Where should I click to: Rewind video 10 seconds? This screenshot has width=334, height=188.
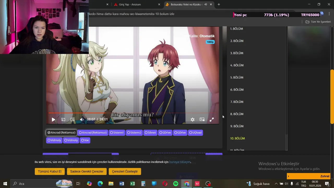pyautogui.click(x=63, y=120)
